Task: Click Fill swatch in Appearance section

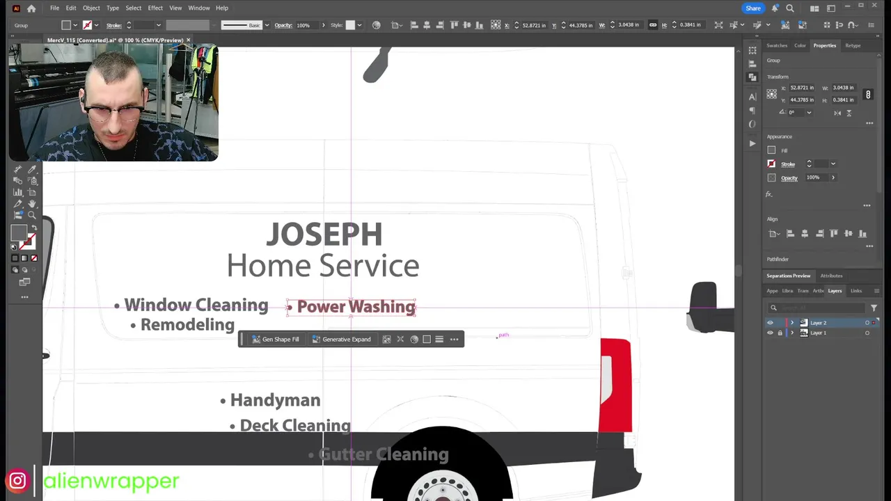Action: 771,150
